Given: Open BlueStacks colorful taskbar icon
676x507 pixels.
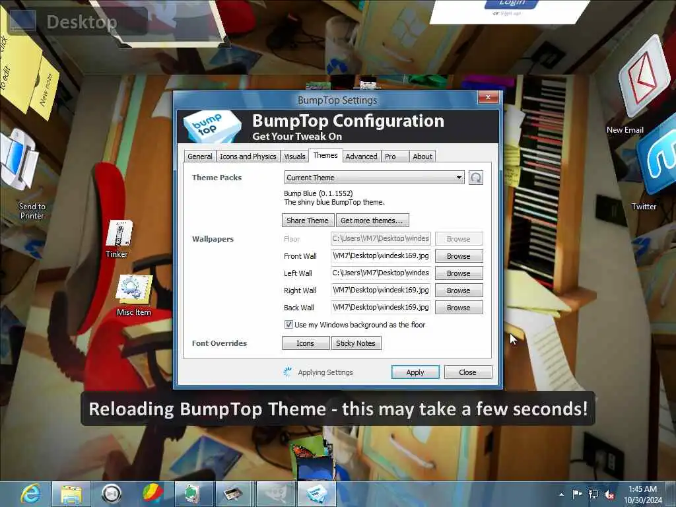Looking at the screenshot, I should click(152, 494).
